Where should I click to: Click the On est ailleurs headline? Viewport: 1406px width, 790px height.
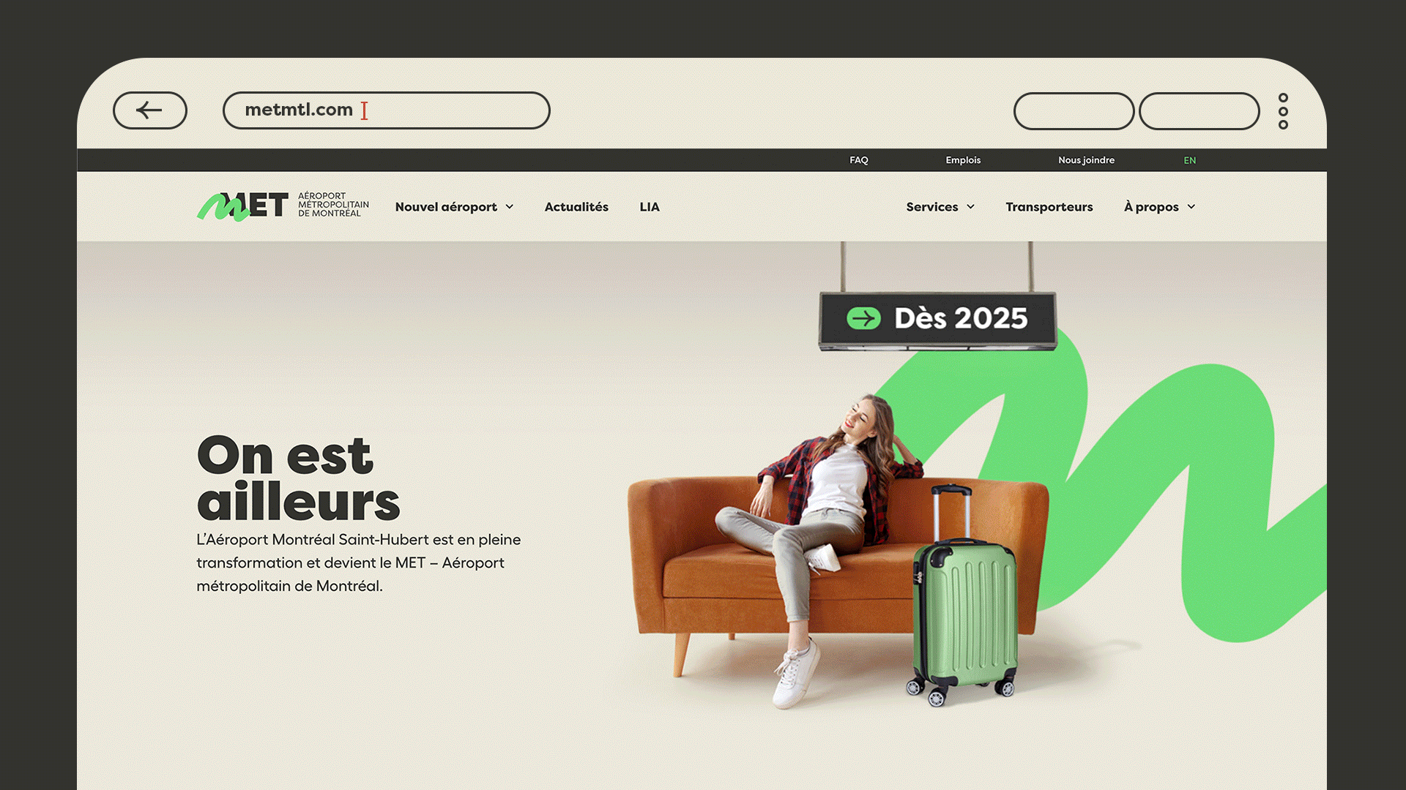299,478
